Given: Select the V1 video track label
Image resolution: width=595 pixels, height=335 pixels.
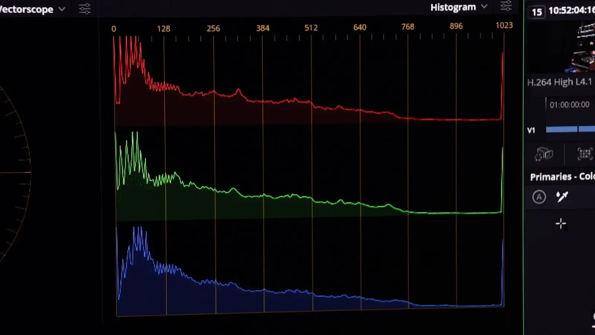Looking at the screenshot, I should pyautogui.click(x=531, y=130).
